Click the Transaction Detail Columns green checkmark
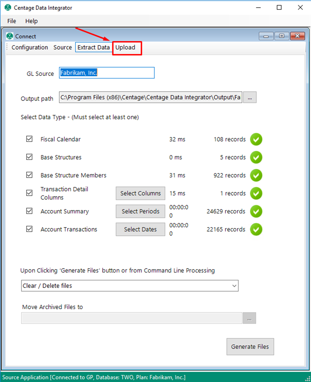The image size is (311, 382). [x=256, y=193]
